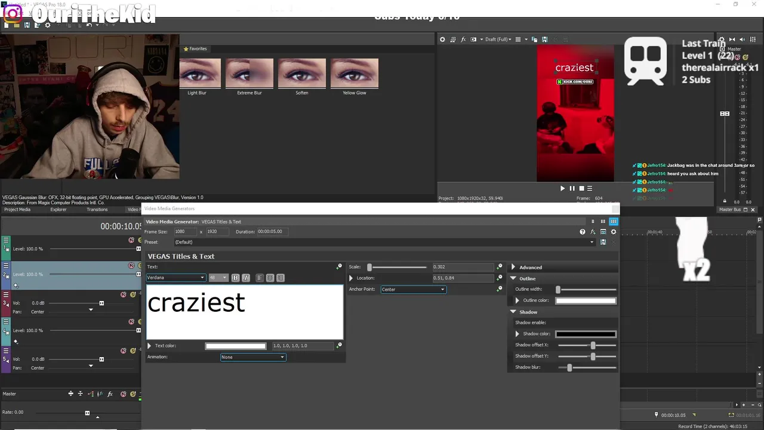
Task: Align text left in text editor
Action: (259, 278)
